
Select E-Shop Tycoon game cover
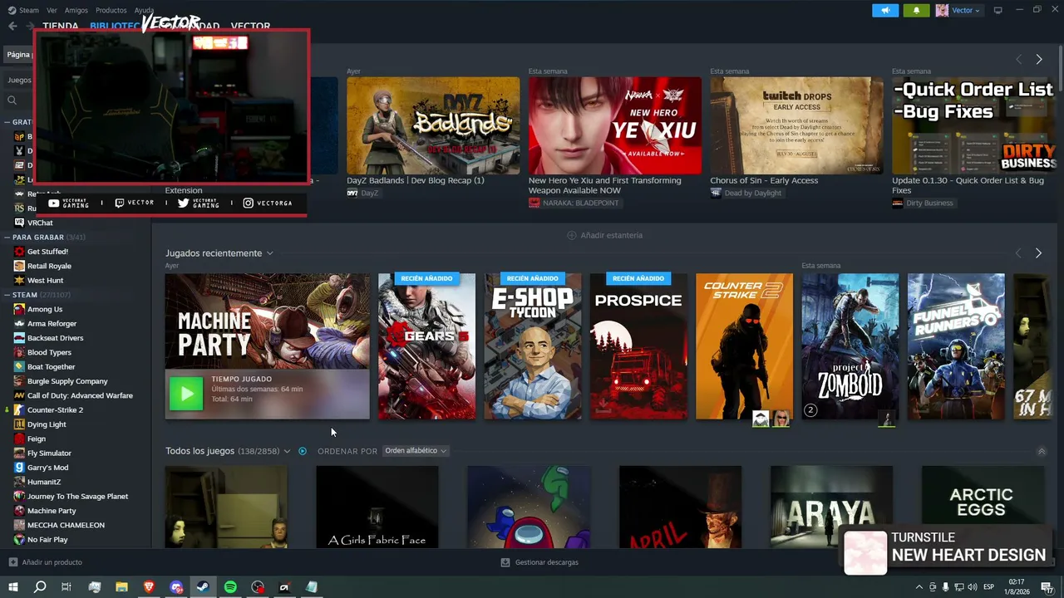pos(533,346)
